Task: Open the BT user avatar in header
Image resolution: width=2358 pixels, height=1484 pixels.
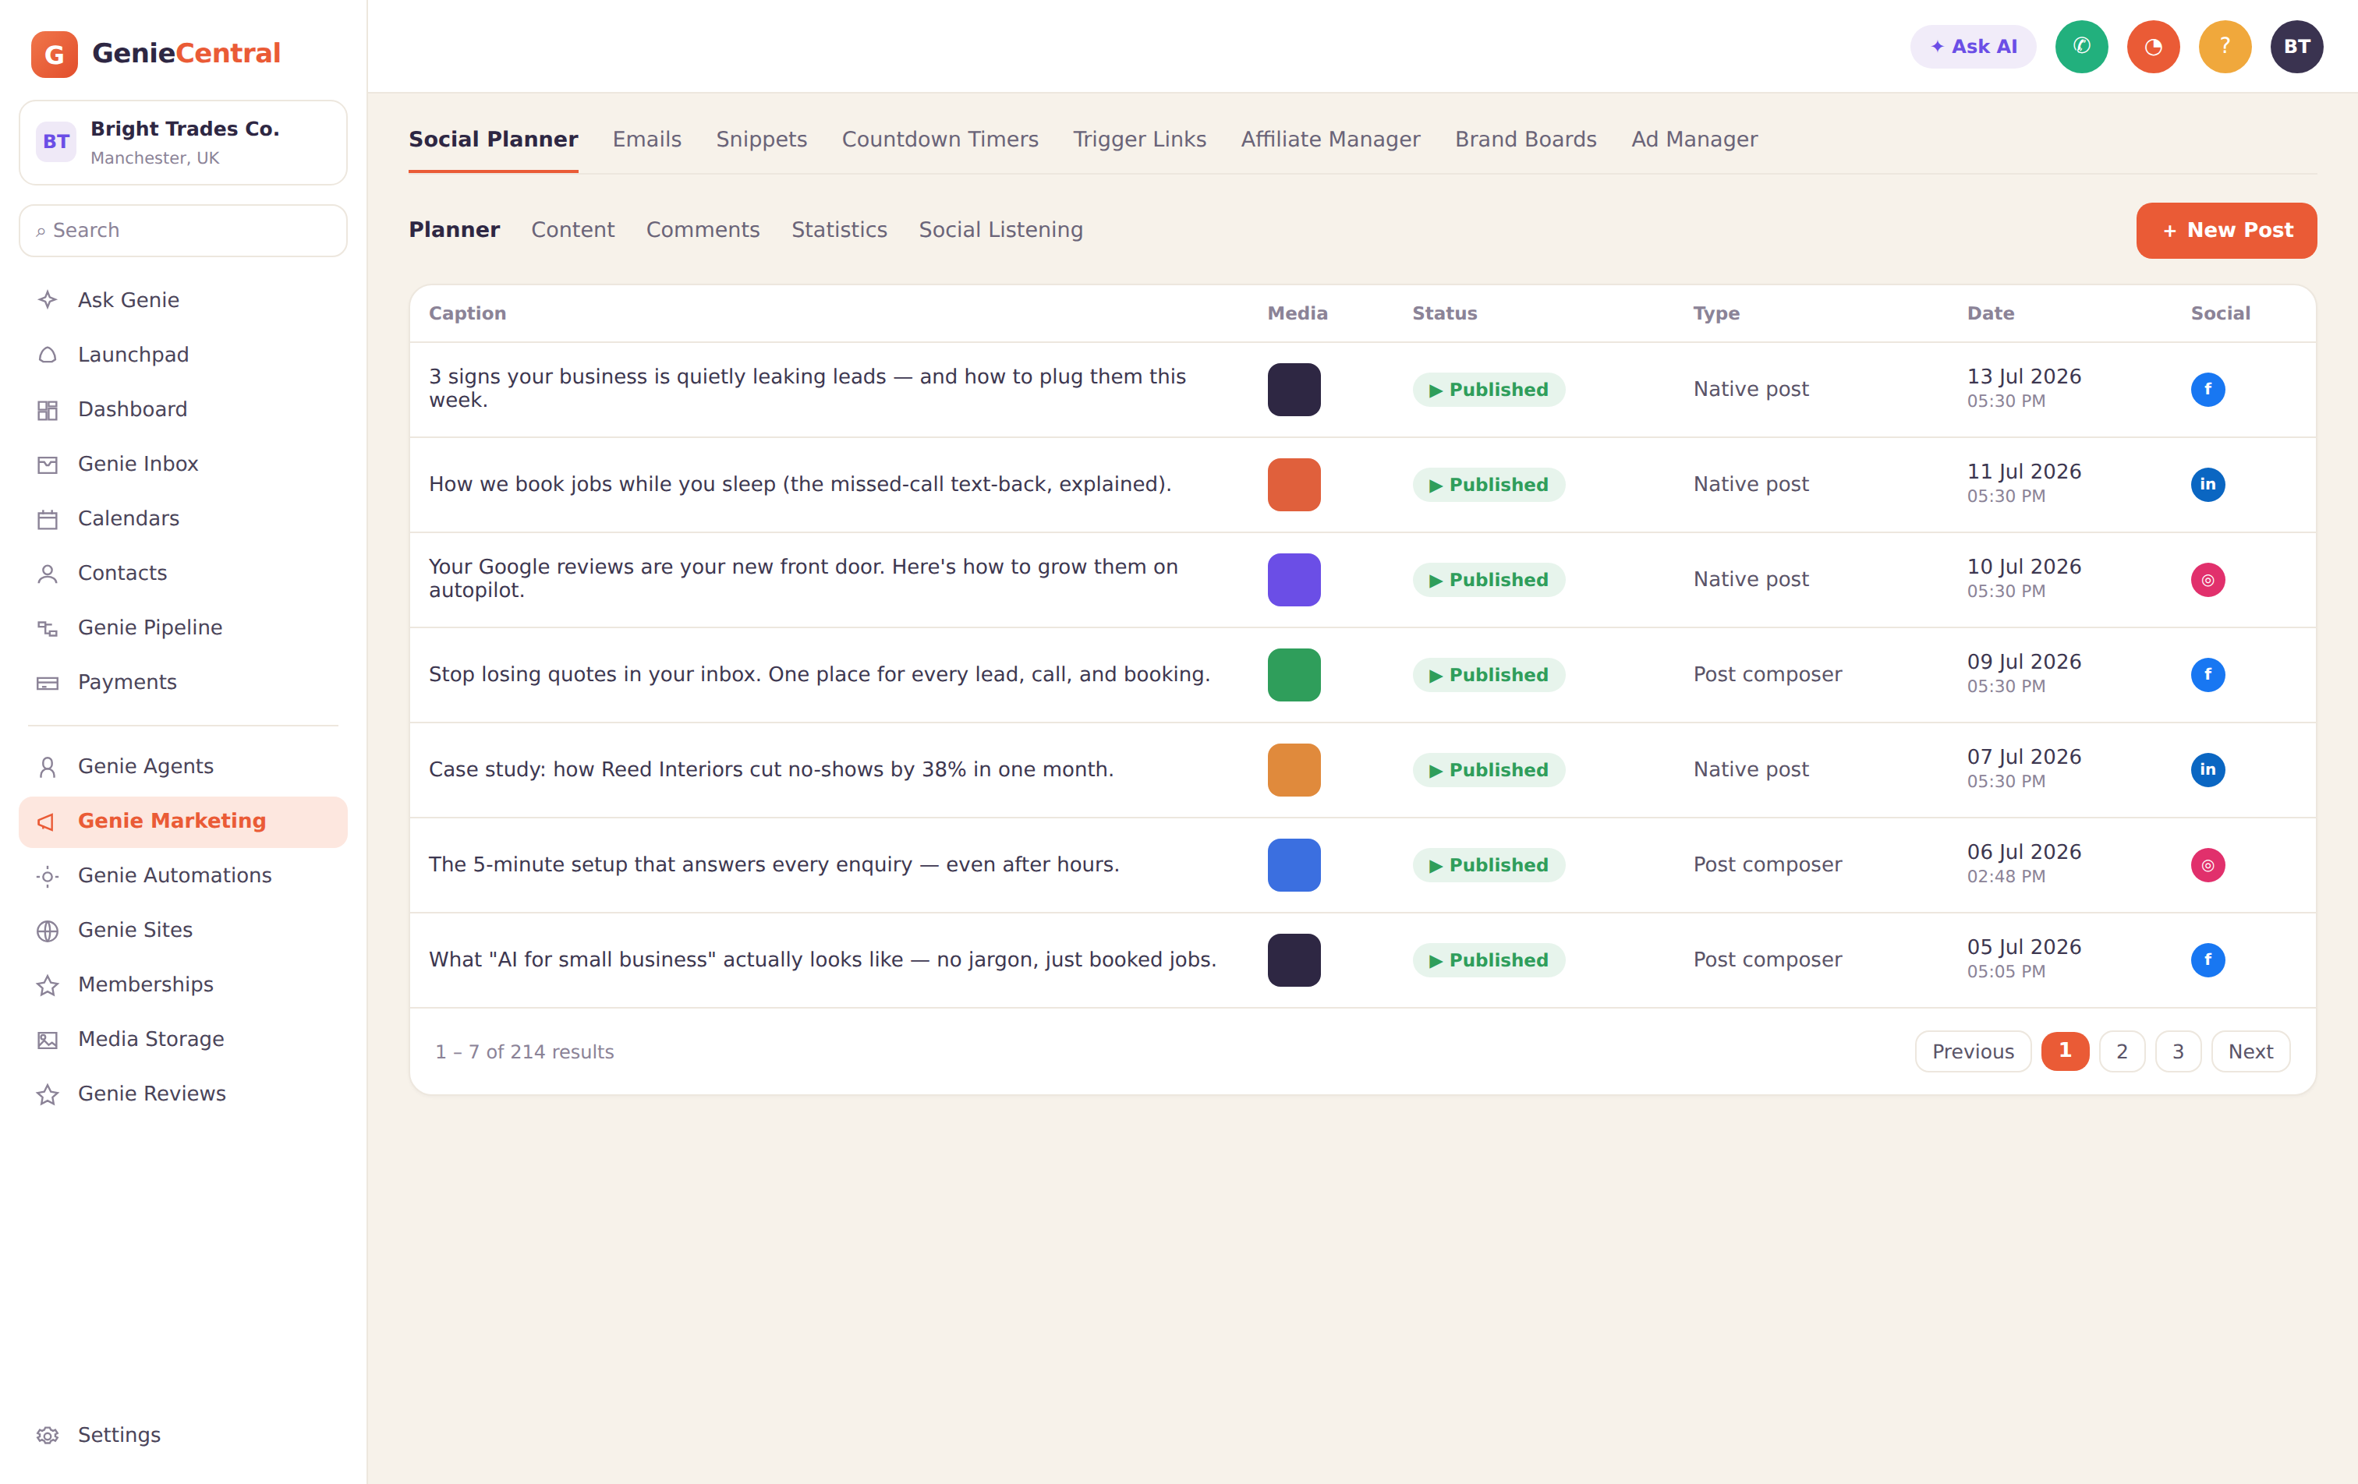Action: coord(2296,46)
